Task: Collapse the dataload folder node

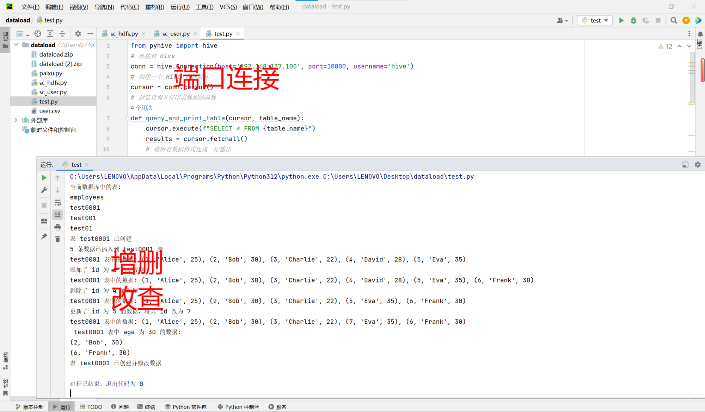Action: [x=16, y=45]
